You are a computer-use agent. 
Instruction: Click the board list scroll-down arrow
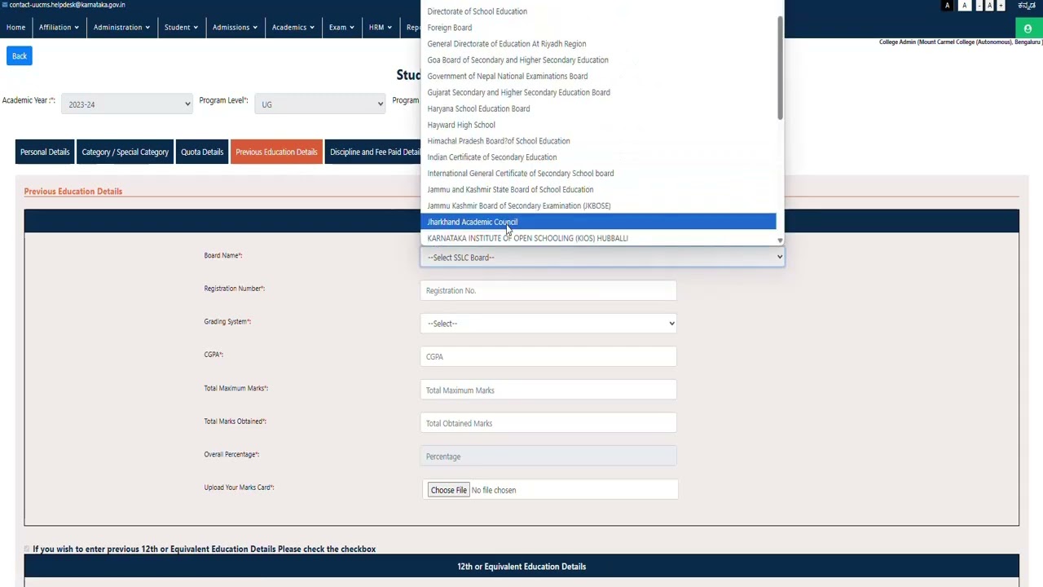780,240
